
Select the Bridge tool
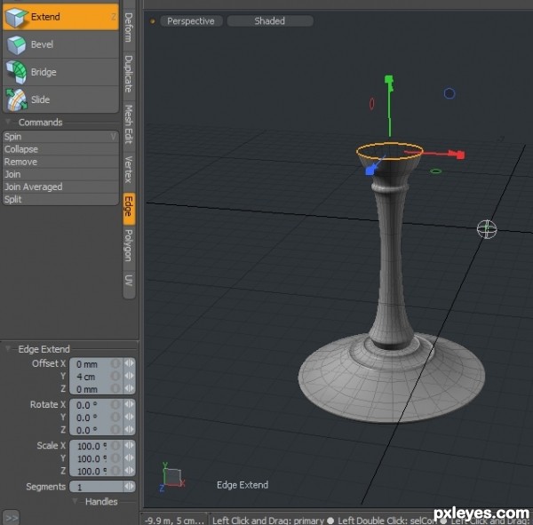pos(60,72)
